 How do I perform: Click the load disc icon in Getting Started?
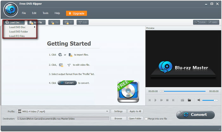click(60, 55)
